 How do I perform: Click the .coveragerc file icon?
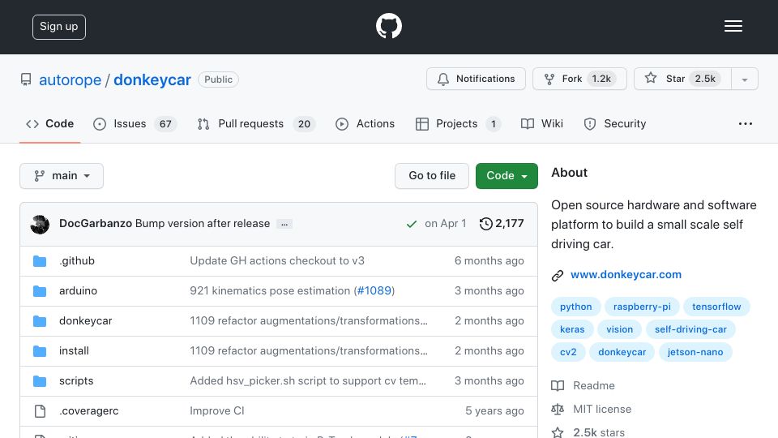click(x=40, y=411)
